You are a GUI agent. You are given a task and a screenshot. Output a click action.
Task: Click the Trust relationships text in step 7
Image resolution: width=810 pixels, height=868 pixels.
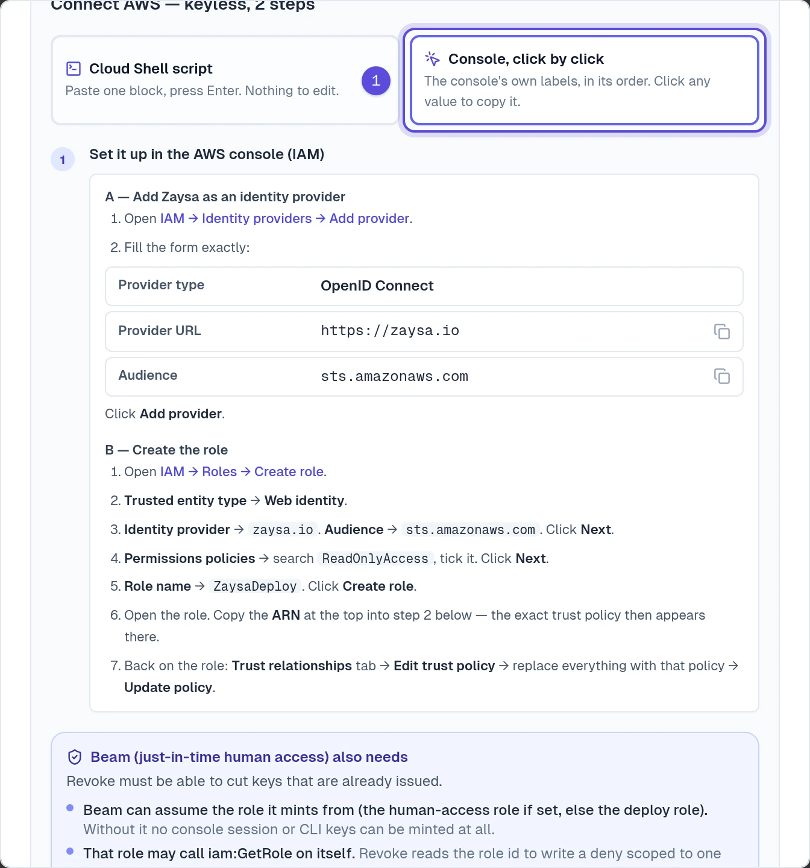(292, 665)
